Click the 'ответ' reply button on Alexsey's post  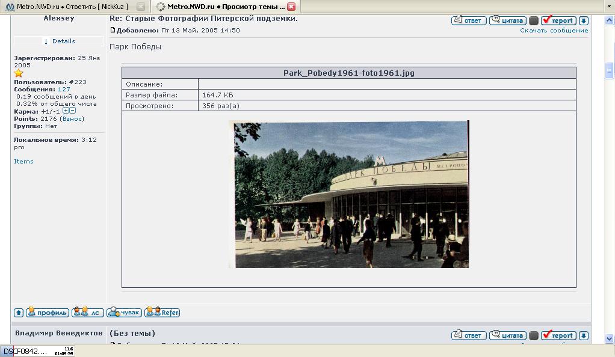coord(468,20)
